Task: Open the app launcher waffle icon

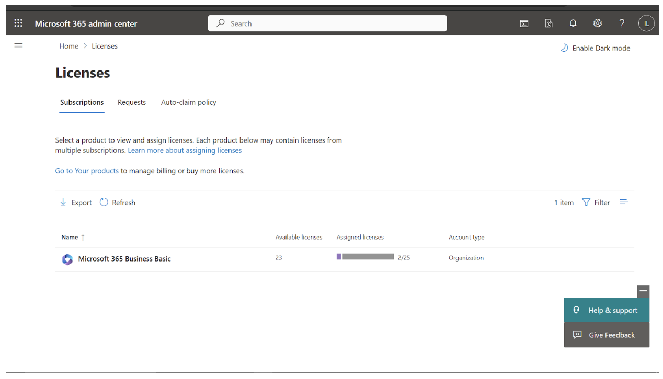Action: tap(18, 23)
